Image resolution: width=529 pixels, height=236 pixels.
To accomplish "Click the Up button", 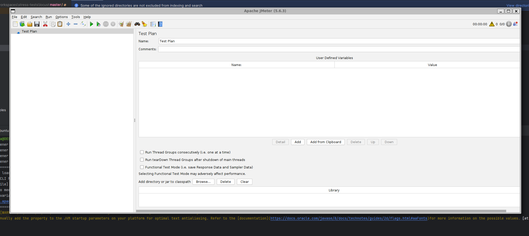I will click(373, 142).
